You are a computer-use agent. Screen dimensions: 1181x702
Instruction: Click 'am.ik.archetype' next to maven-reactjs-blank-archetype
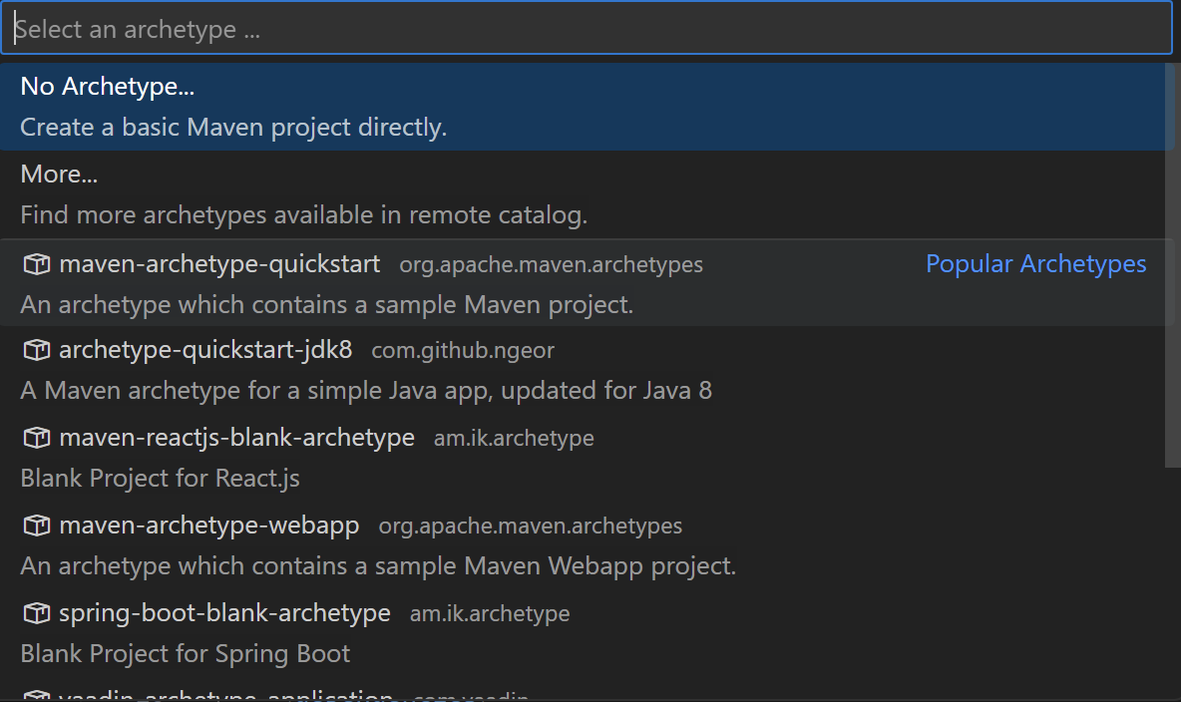tap(514, 439)
